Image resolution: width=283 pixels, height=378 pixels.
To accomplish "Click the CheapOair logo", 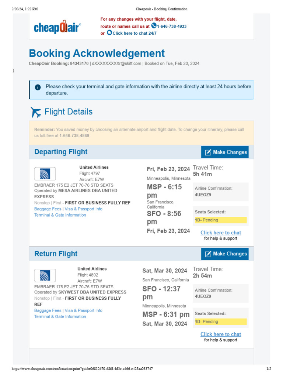I will click(x=57, y=27).
